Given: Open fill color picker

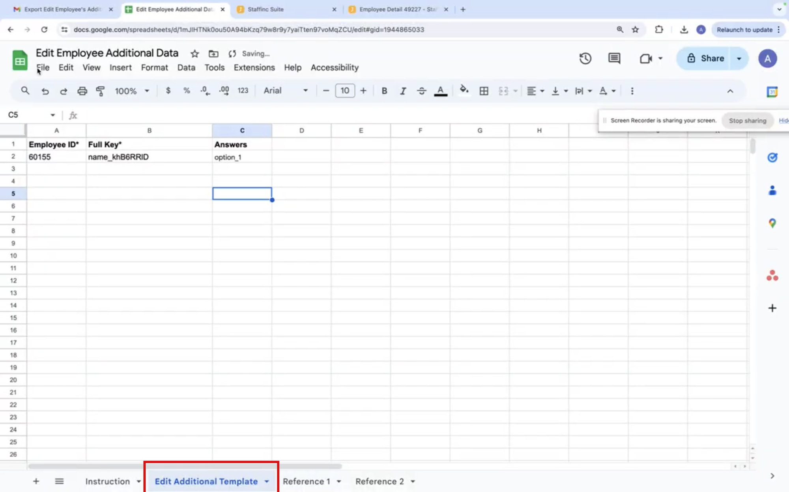Looking at the screenshot, I should click(464, 90).
